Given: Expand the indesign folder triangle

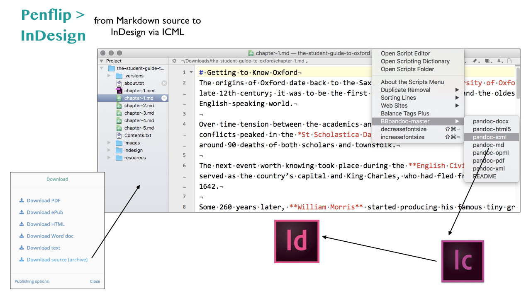Looking at the screenshot, I should coord(109,150).
